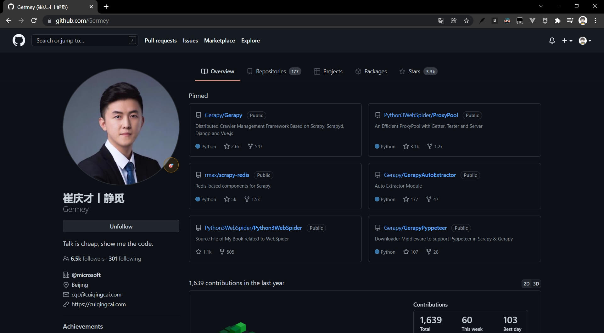This screenshot has width=604, height=333.
Task: Open the 301 following list
Action: [x=125, y=258]
